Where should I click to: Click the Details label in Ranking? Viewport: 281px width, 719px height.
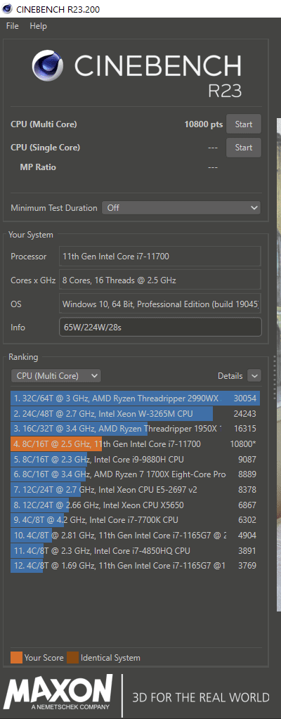[230, 376]
